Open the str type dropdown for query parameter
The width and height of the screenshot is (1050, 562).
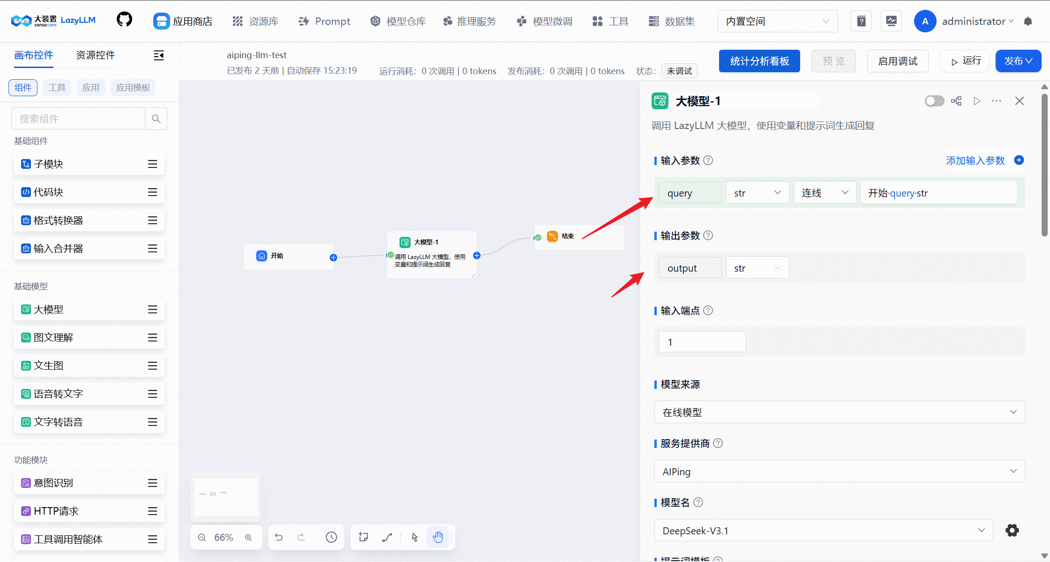coord(757,192)
